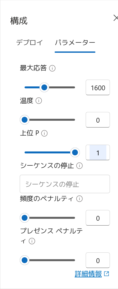This screenshot has height=289, width=118.
Task: Show info icon next to 温度
Action: tap(39, 101)
